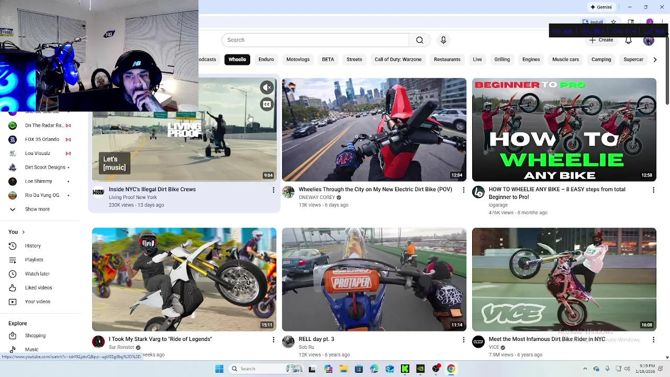Select the Call of Duty: Warzone chip
This screenshot has width=670, height=377.
click(398, 59)
